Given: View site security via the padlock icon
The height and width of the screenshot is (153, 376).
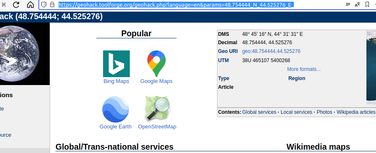Looking at the screenshot, I should coord(52,5).
